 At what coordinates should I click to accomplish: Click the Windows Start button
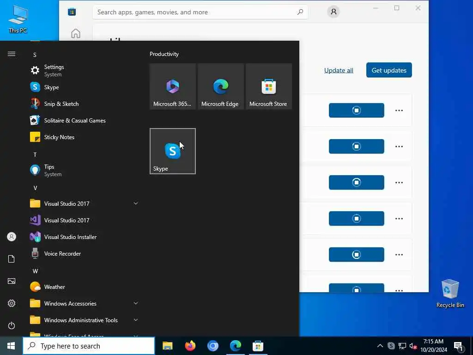[11, 346]
